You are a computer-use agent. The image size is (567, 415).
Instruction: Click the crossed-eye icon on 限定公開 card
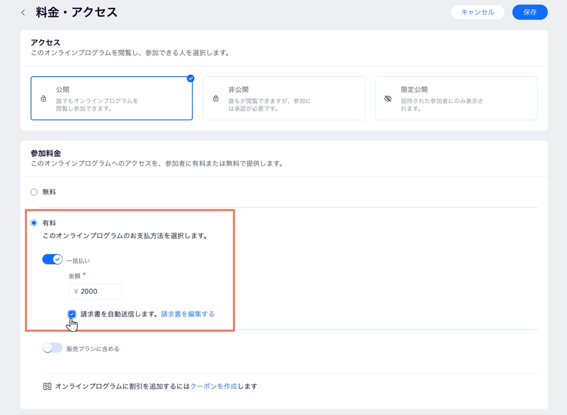388,99
